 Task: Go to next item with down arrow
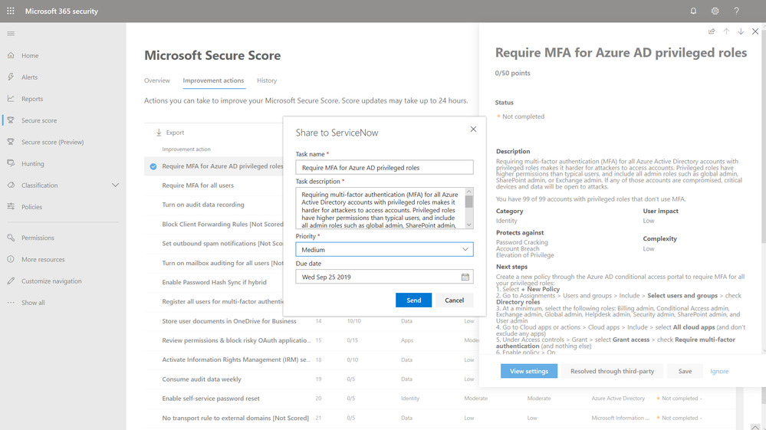[741, 31]
